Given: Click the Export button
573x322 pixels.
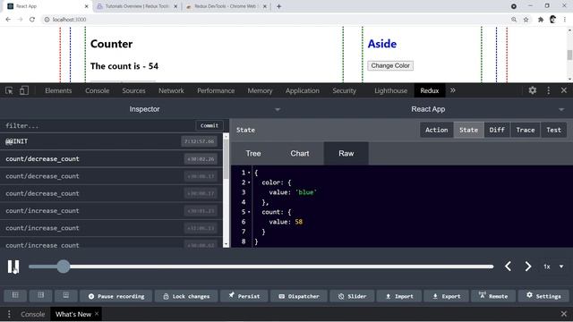Looking at the screenshot, I should coord(446,296).
